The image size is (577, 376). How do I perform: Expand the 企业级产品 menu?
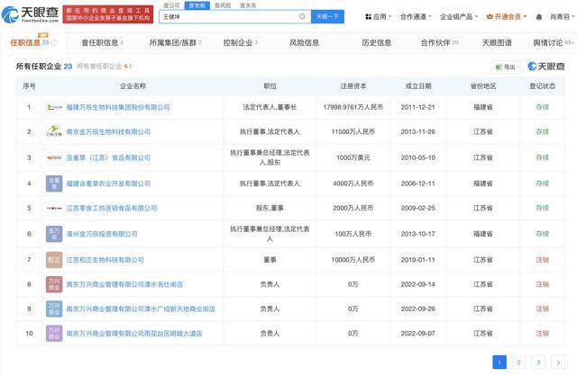(x=459, y=17)
